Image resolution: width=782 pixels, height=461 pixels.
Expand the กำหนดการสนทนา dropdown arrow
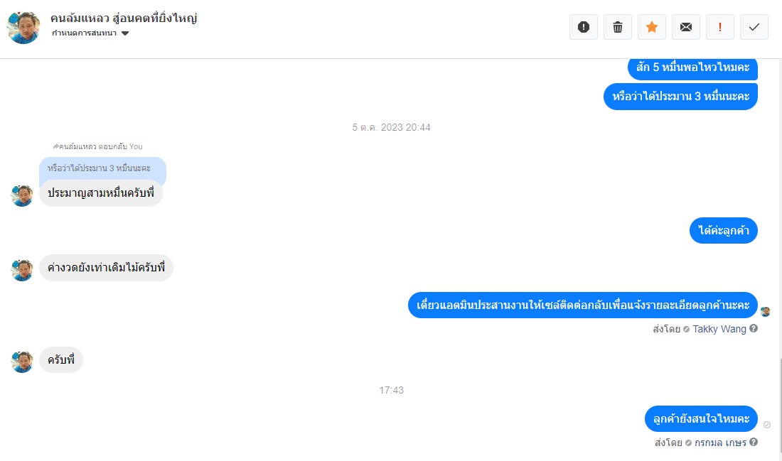(125, 33)
